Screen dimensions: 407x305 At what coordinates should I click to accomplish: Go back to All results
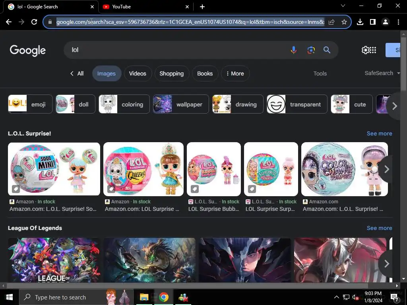tap(77, 73)
